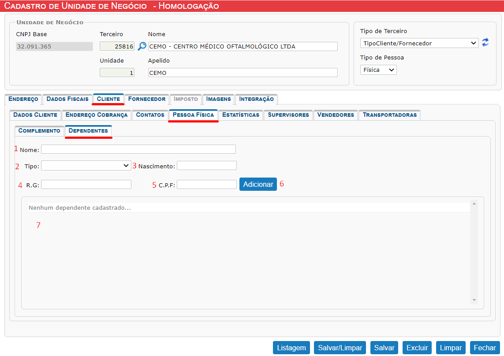
Task: Click the Salvar/Limpar button
Action: (340, 348)
